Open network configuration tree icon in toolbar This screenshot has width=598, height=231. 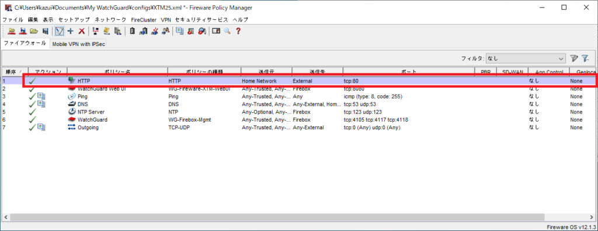click(96, 31)
